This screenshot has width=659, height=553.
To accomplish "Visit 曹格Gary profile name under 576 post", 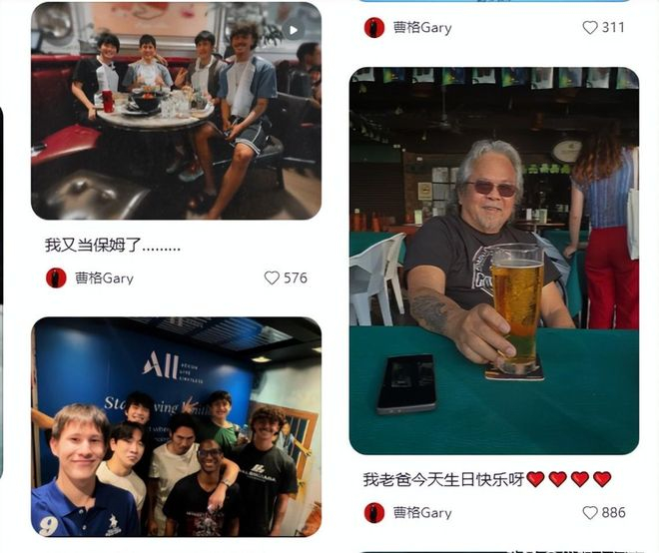I will tap(104, 278).
